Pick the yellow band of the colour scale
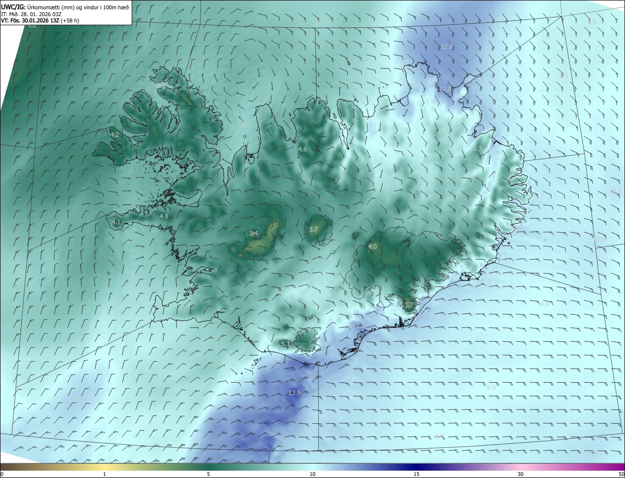 (x=104, y=467)
